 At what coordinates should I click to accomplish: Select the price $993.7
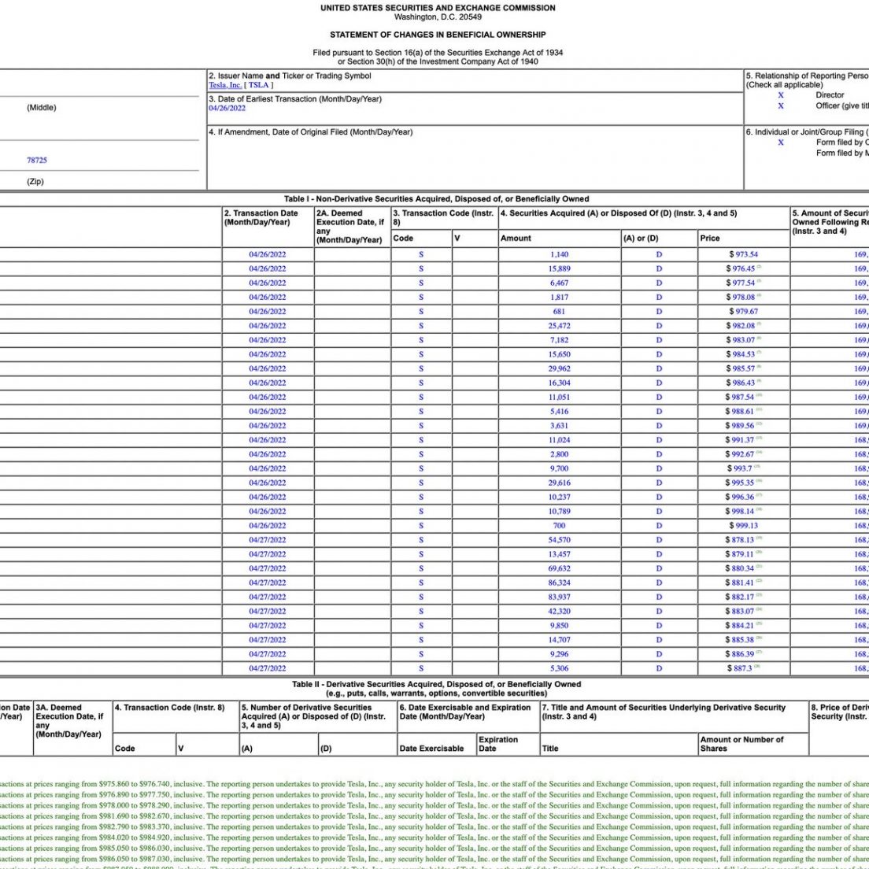point(740,469)
